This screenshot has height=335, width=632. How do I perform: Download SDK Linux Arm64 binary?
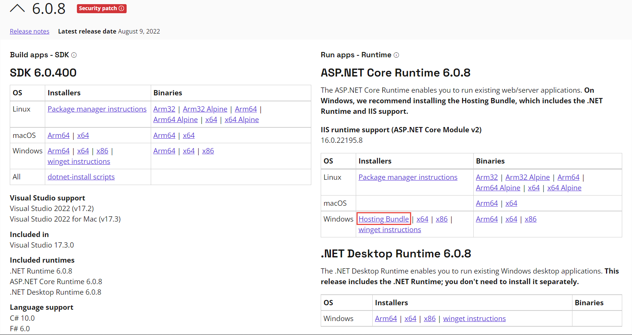tap(246, 109)
